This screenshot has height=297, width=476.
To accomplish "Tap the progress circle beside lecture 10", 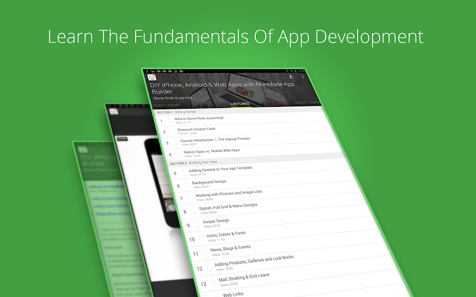I will coord(201,239).
